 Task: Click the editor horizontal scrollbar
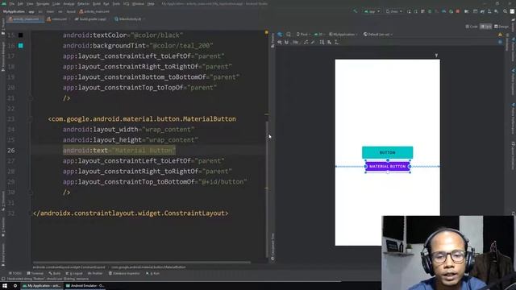[142, 263]
